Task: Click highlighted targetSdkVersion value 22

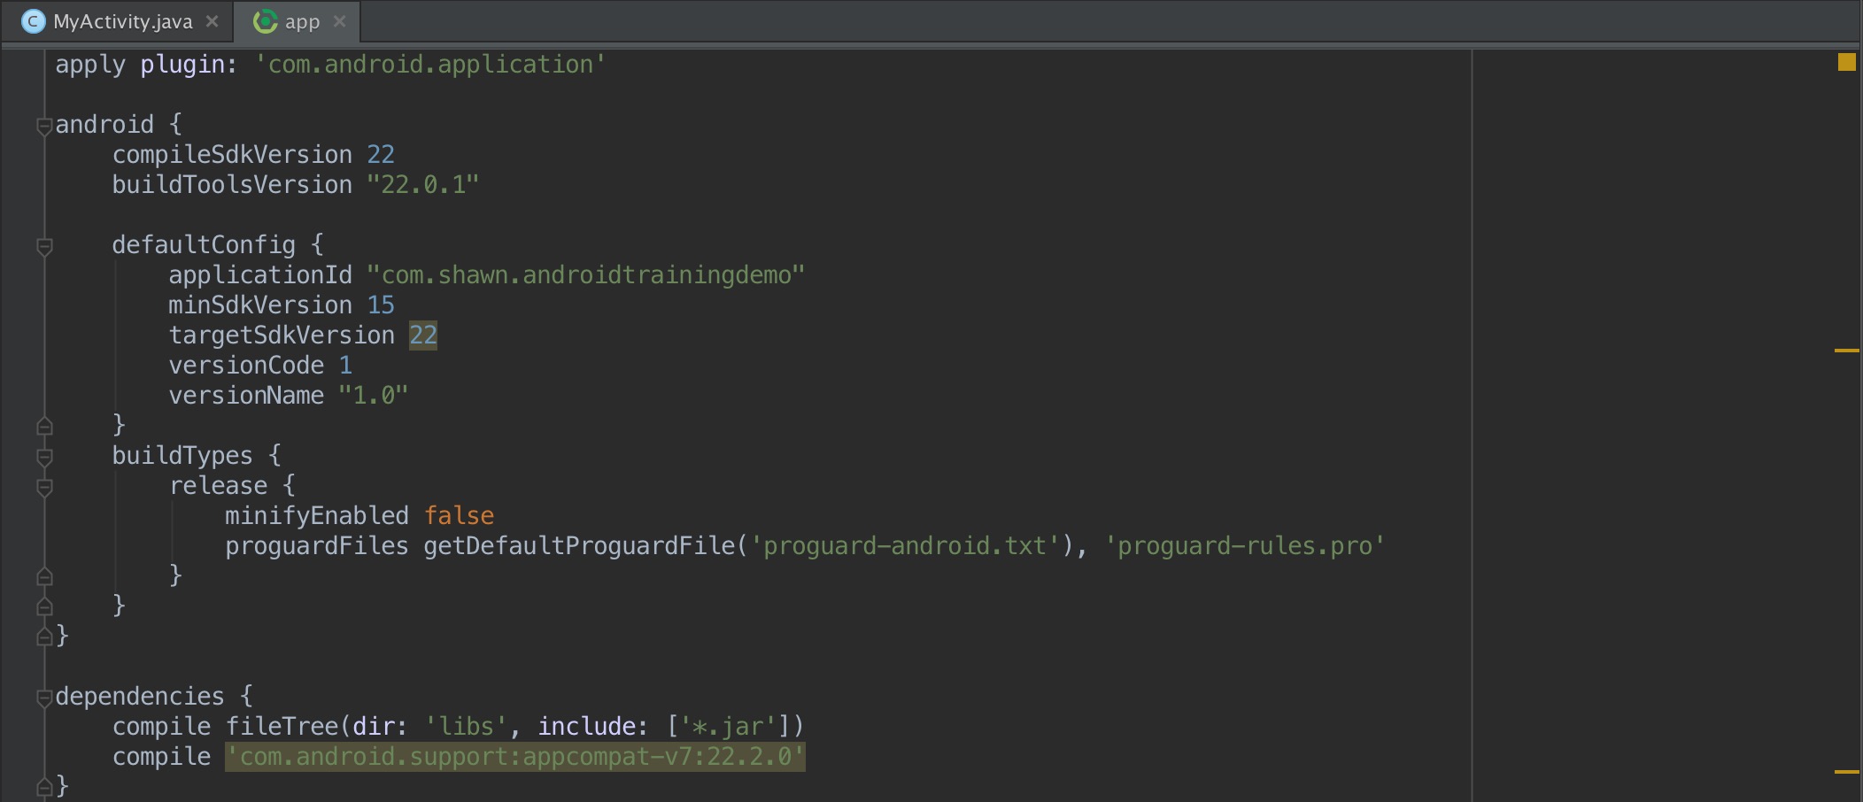Action: [423, 335]
